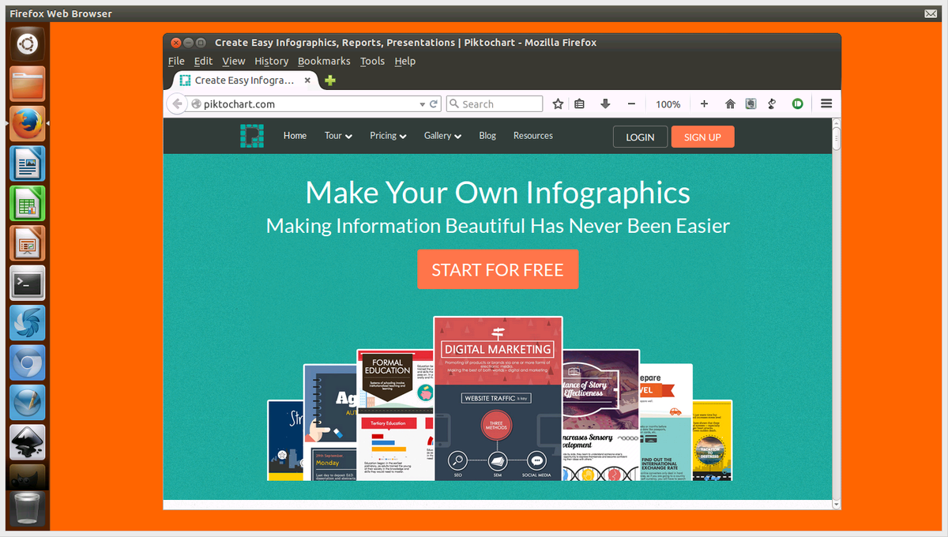The height and width of the screenshot is (537, 948).
Task: Click the SIGN UP button
Action: pyautogui.click(x=702, y=137)
